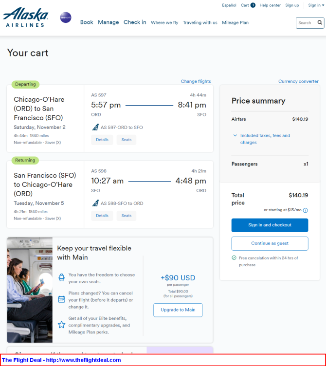Click Continue as guest button
The width and height of the screenshot is (326, 366).
click(x=270, y=243)
